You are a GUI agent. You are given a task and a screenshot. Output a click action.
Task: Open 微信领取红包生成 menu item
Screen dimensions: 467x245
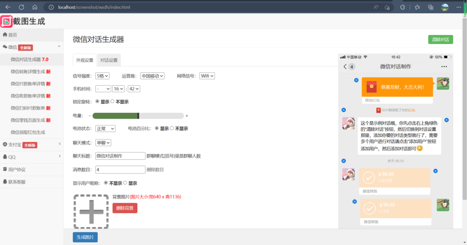tap(32, 133)
